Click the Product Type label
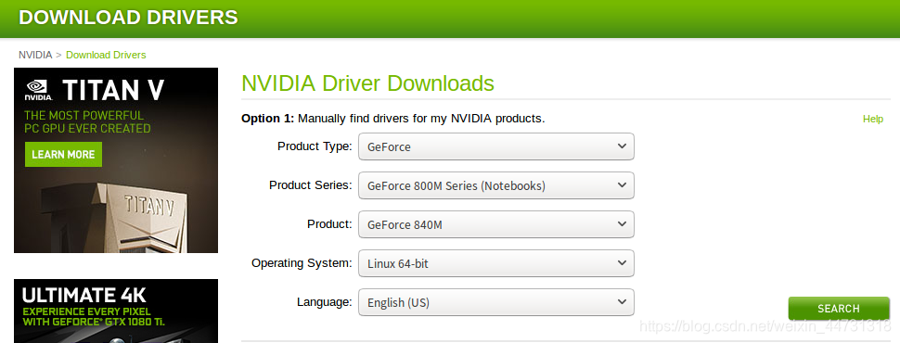 coord(315,146)
